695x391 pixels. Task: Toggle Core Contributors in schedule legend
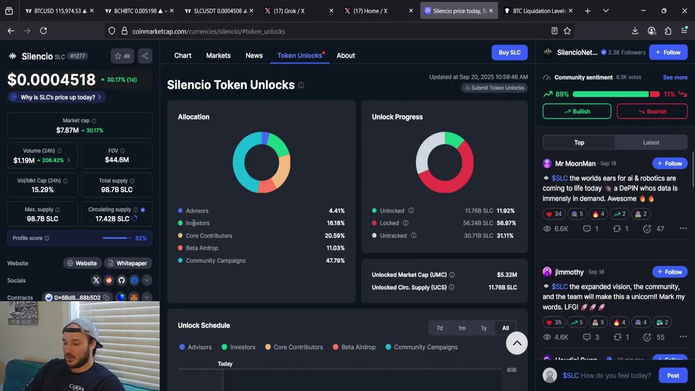(x=294, y=347)
